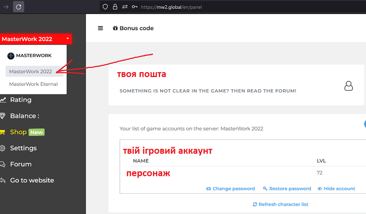Image resolution: width=366 pixels, height=214 pixels.
Task: Click the Restore password link
Action: pos(287,189)
